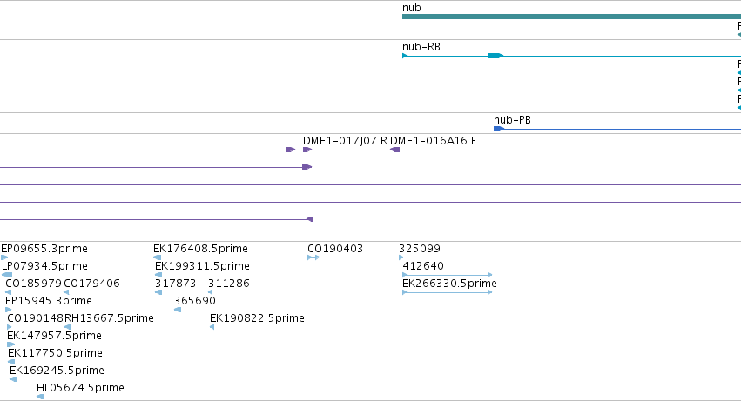
Task: Select CO190148 feature label
Action: pyautogui.click(x=36, y=318)
